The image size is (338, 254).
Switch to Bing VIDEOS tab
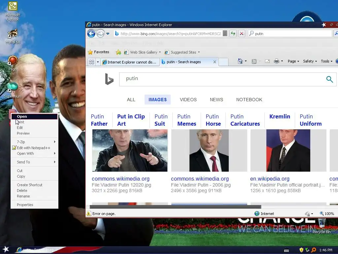(x=188, y=100)
